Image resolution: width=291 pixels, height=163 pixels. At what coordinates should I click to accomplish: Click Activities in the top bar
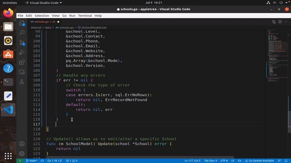[10, 3]
